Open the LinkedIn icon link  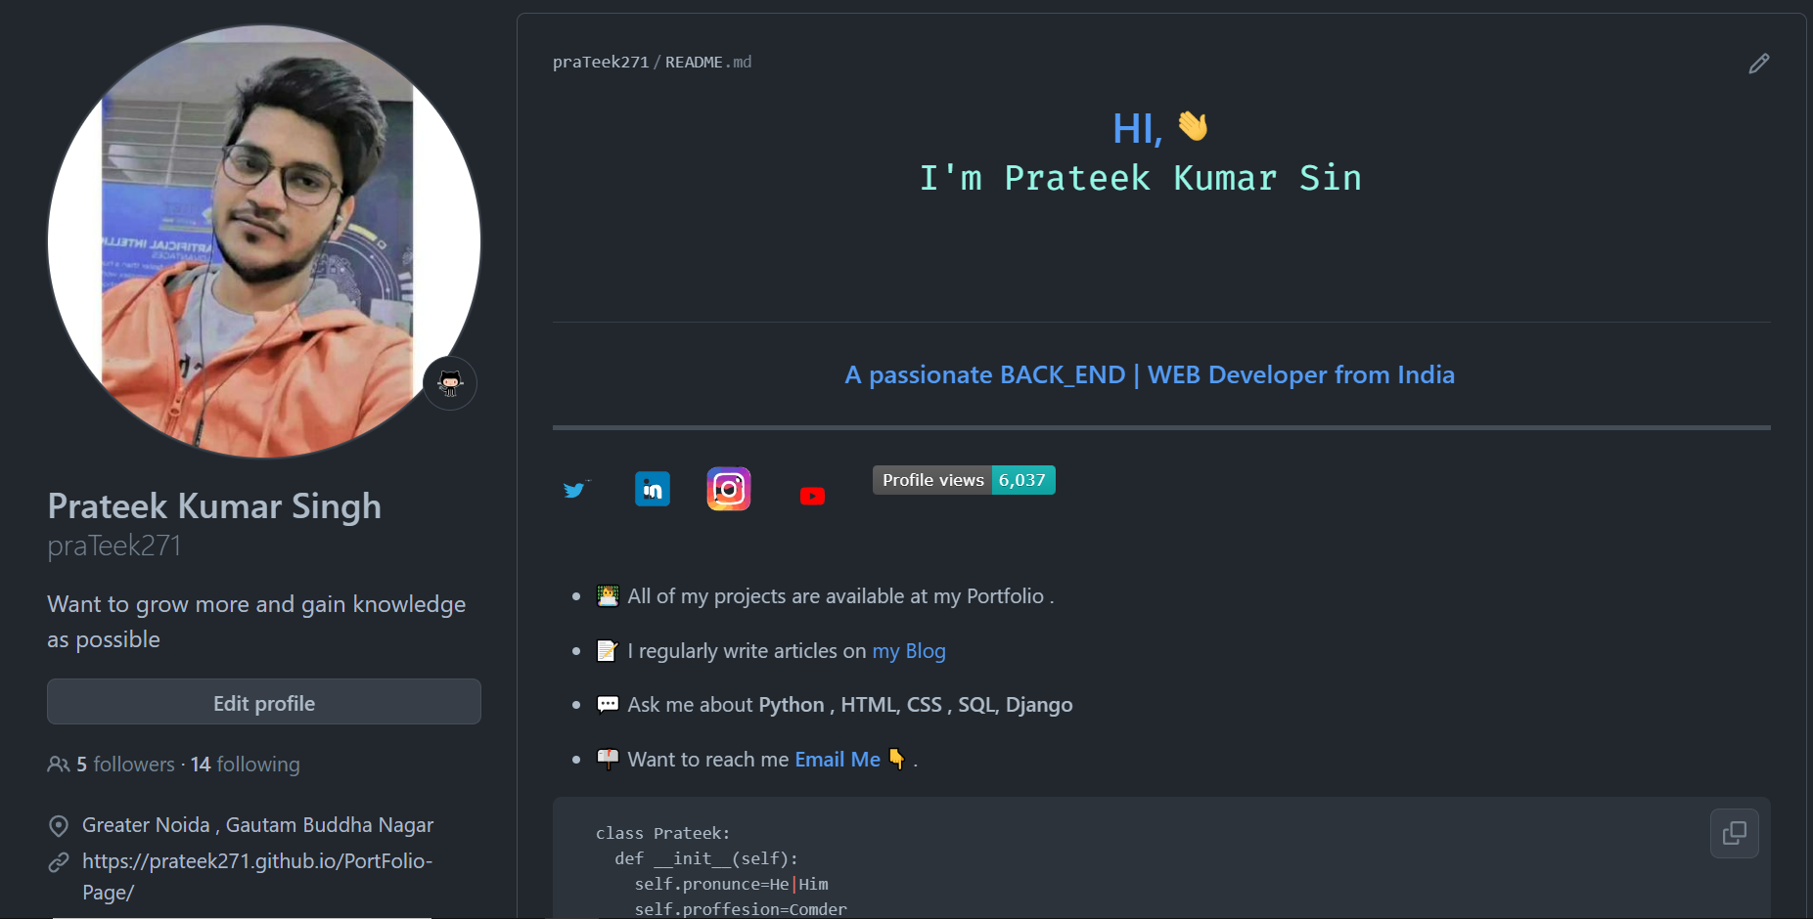click(653, 489)
